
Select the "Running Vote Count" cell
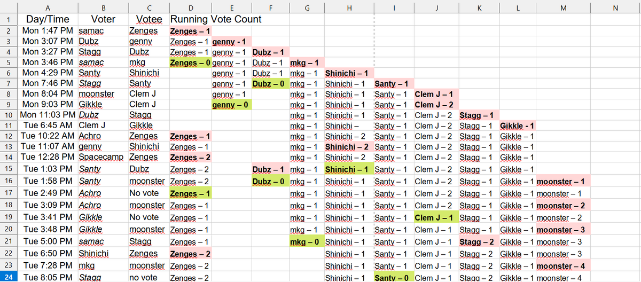tap(216, 19)
